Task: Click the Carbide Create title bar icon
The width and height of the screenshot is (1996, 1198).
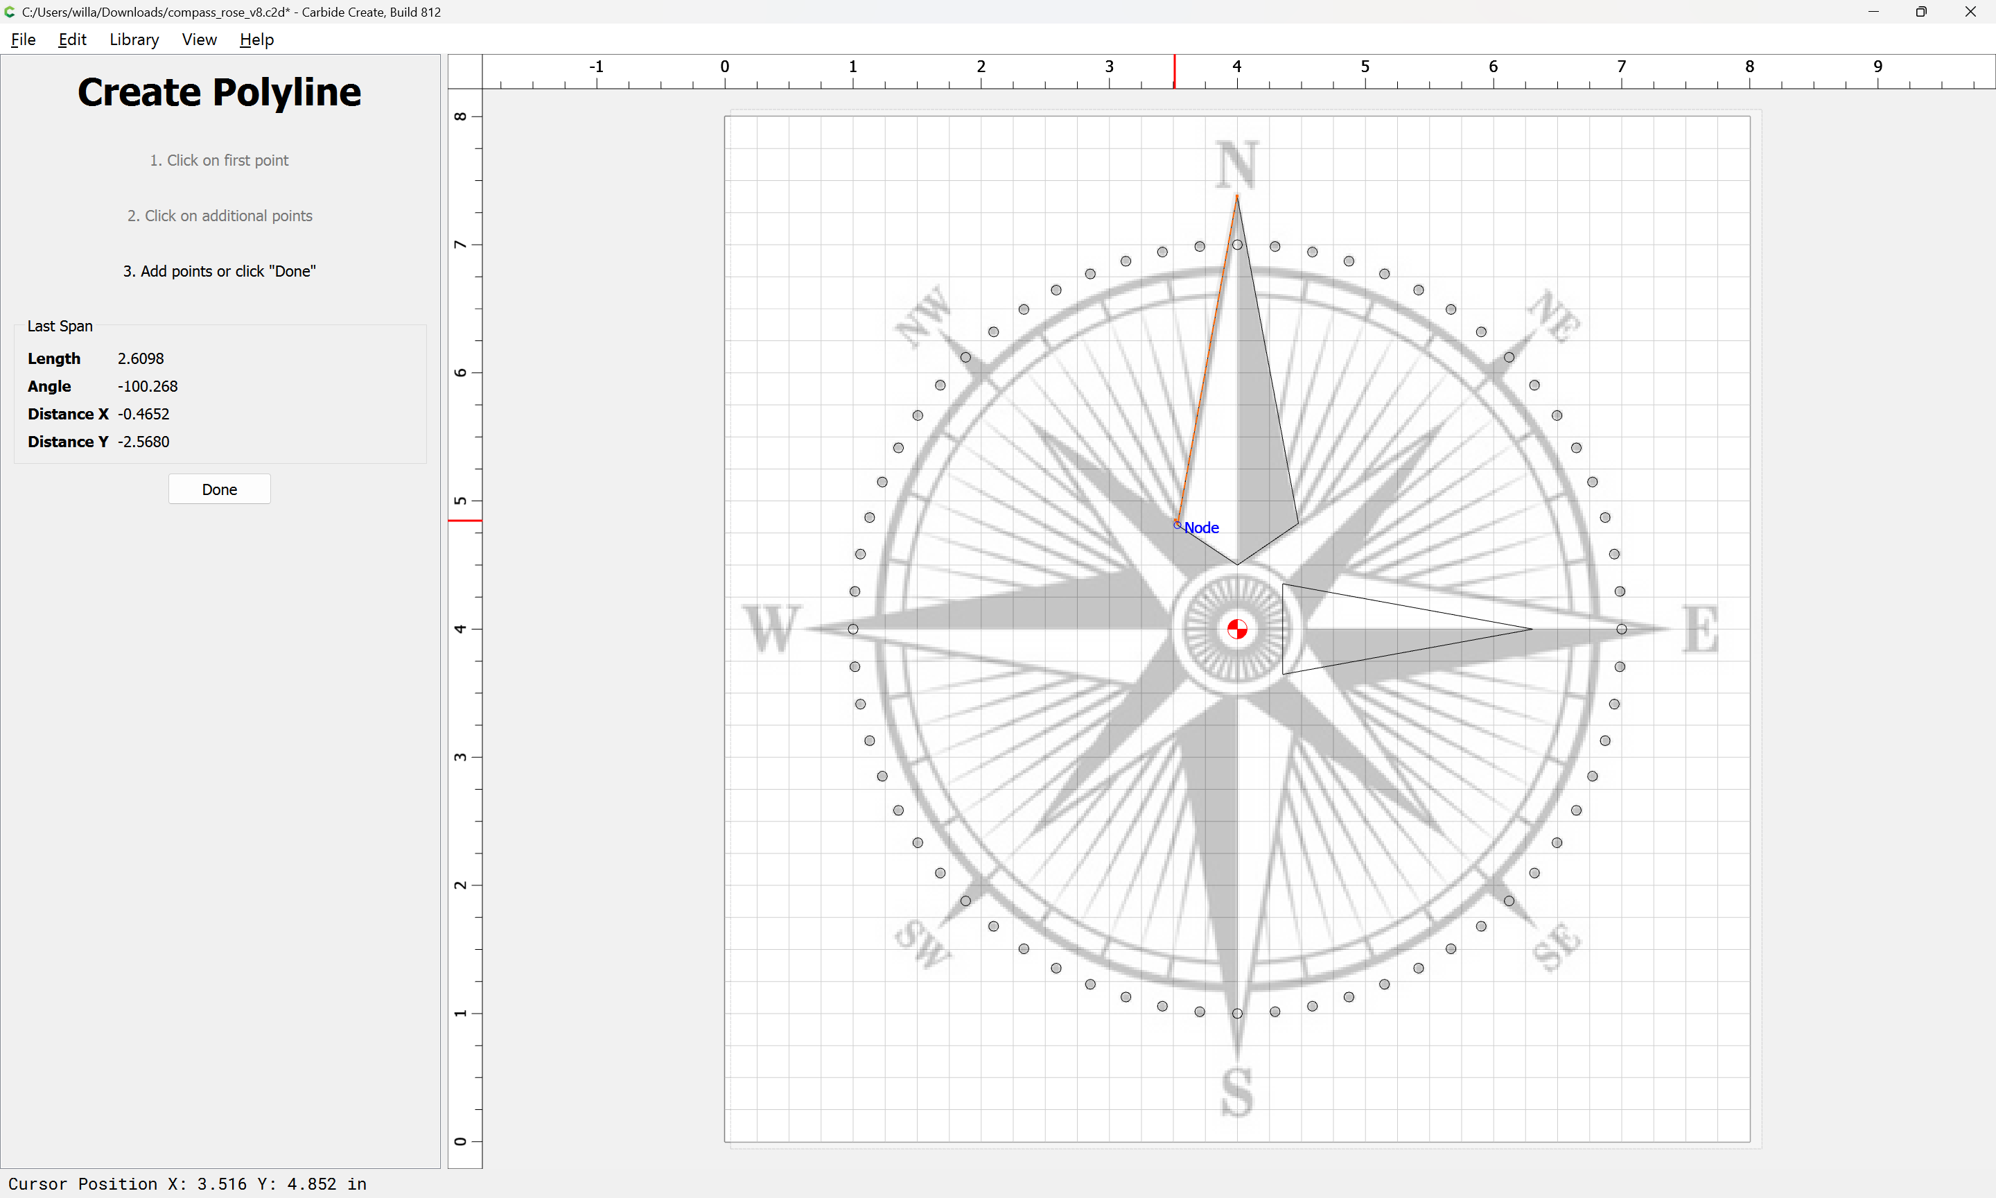Action: click(x=10, y=12)
